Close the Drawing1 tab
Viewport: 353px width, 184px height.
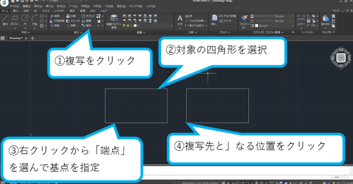tap(26, 38)
